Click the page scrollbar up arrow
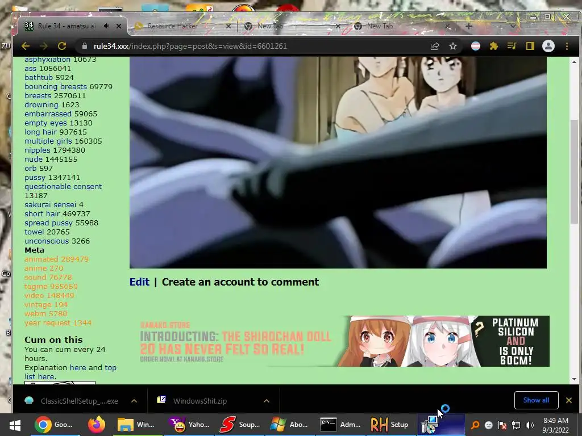582x436 pixels. pyautogui.click(x=574, y=62)
